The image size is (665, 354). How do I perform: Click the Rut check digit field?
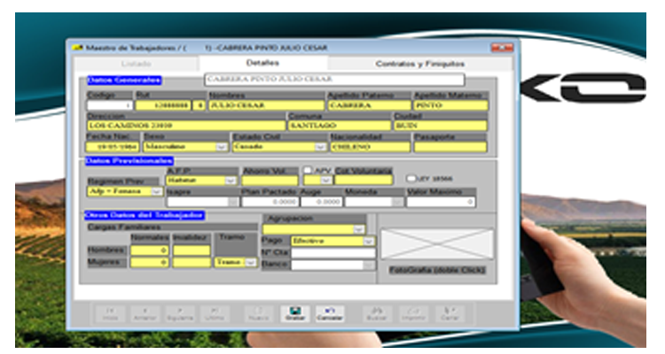tap(199, 105)
